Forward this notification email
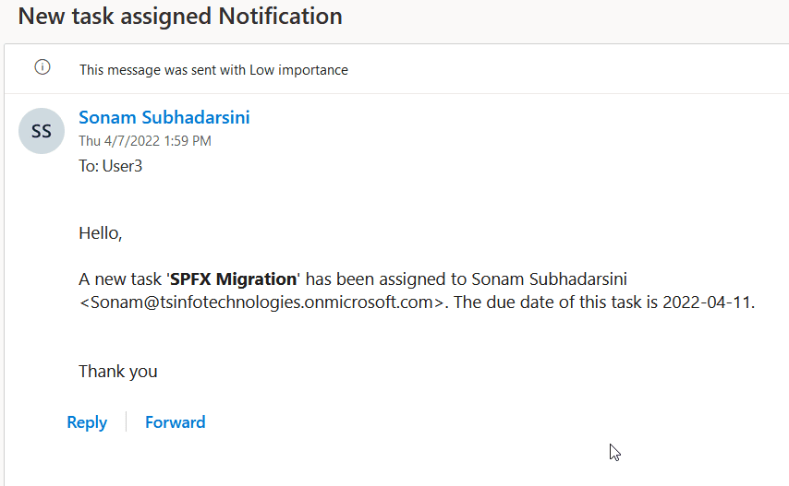Screen dimensions: 789x486 [176, 422]
